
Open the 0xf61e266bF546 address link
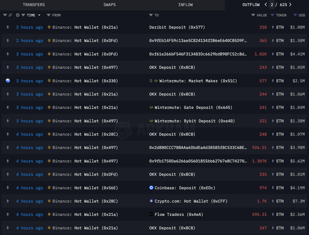[198, 54]
